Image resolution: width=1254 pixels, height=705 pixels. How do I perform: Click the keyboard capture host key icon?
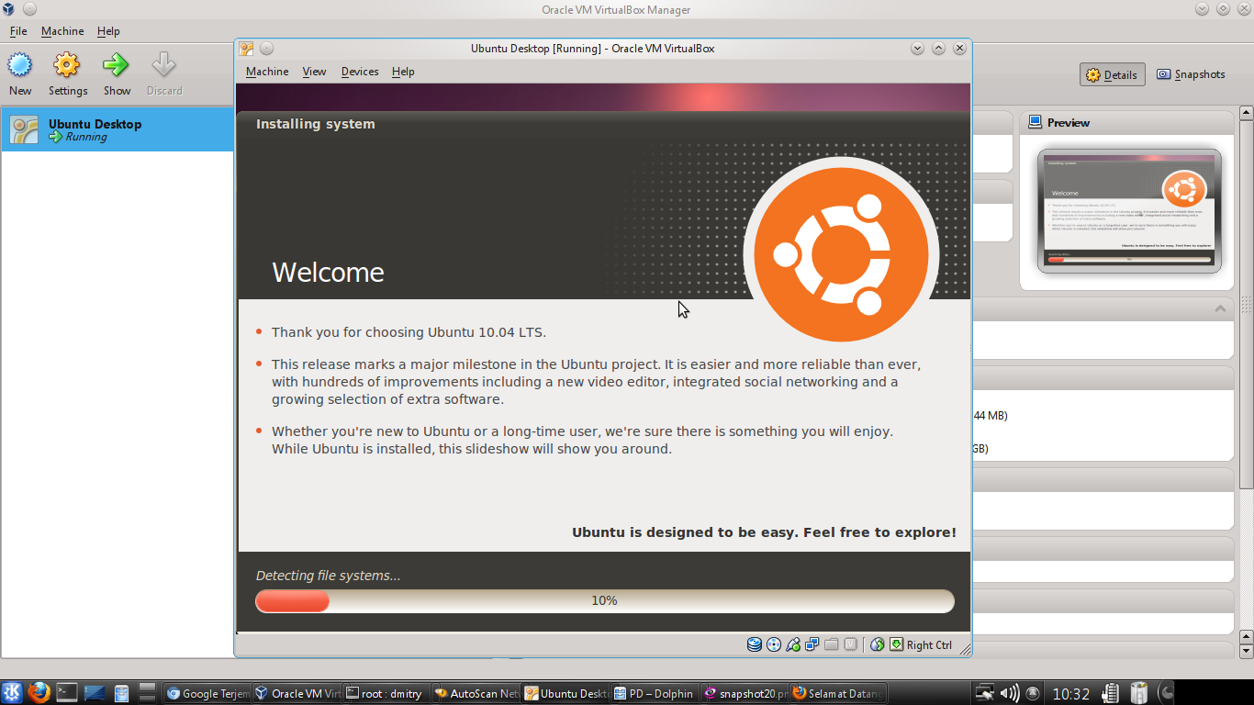896,644
